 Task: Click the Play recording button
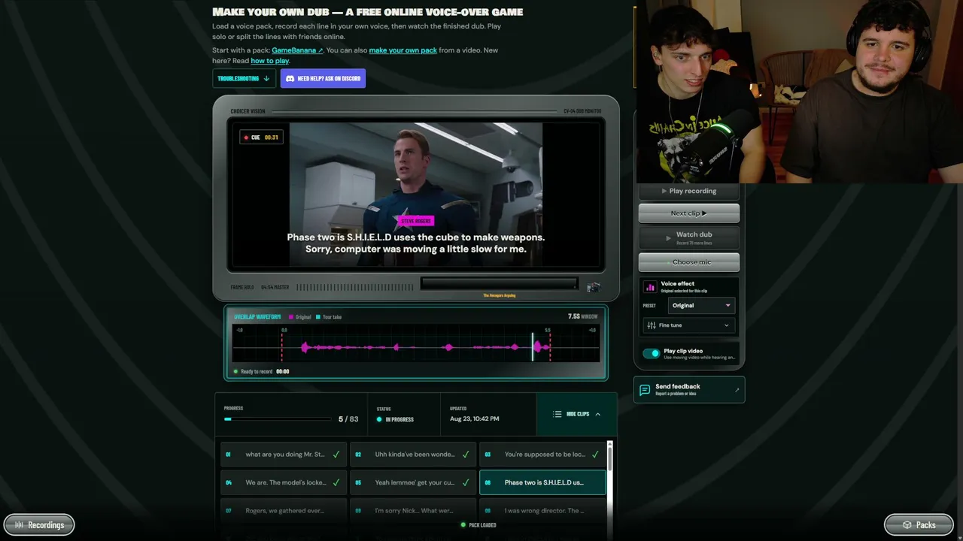click(689, 191)
